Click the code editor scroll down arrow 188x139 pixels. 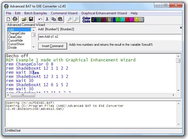pyautogui.click(x=178, y=90)
